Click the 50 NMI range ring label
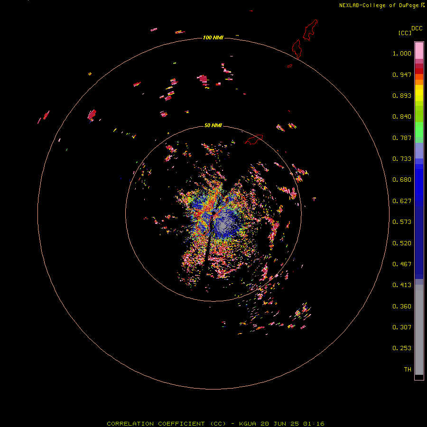Image resolution: width=427 pixels, height=427 pixels. pos(213,125)
